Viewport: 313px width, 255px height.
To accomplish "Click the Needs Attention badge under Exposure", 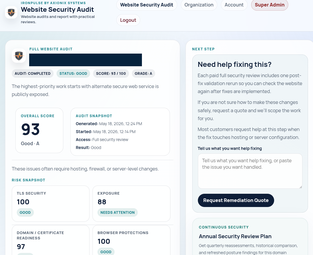I will click(x=117, y=213).
